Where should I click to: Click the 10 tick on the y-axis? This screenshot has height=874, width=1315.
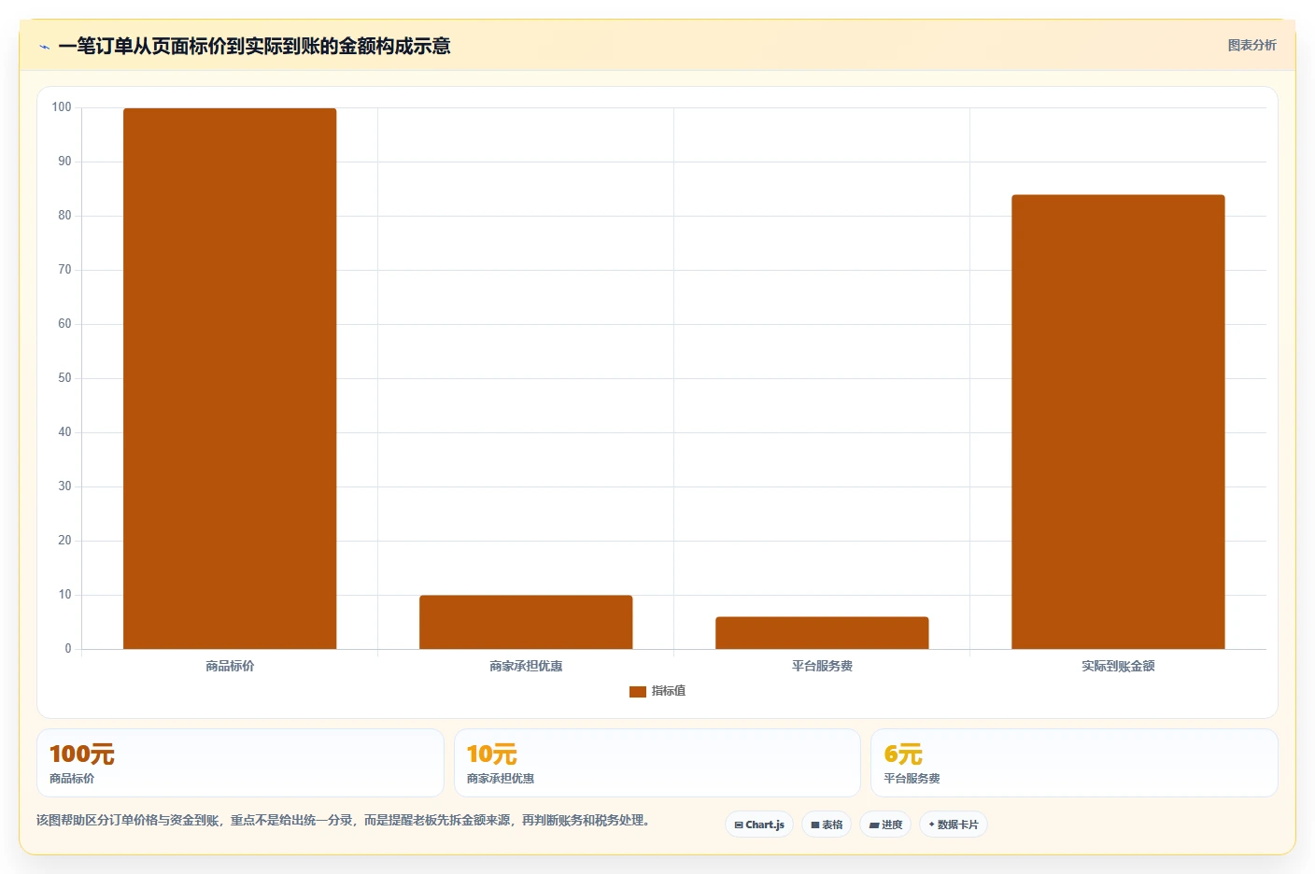click(x=64, y=595)
